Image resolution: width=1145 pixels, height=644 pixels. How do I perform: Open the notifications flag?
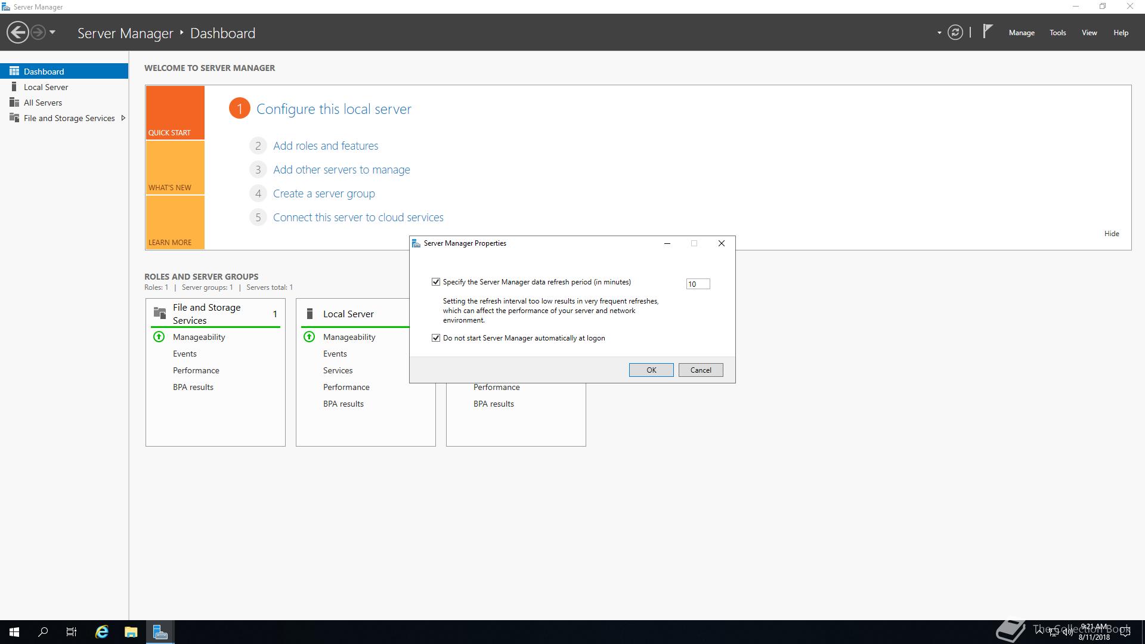point(988,32)
